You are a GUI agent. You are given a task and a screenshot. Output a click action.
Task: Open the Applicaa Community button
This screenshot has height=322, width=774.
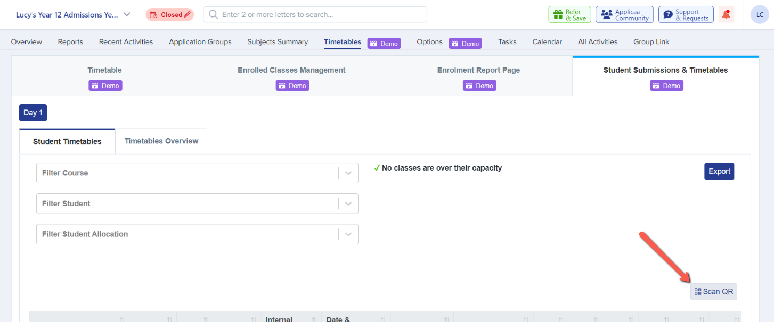point(624,15)
